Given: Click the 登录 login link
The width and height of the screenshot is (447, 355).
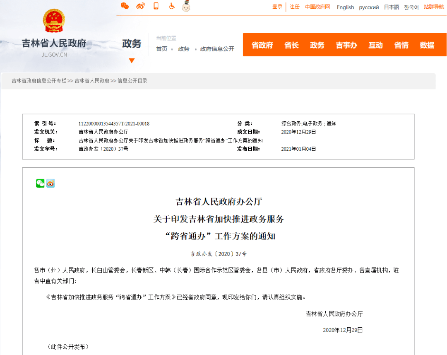Looking at the screenshot, I should [277, 7].
